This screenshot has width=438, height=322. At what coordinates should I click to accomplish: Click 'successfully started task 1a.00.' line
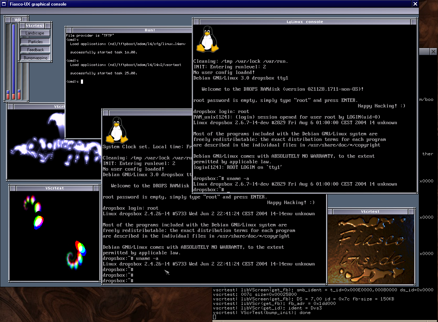(104, 52)
